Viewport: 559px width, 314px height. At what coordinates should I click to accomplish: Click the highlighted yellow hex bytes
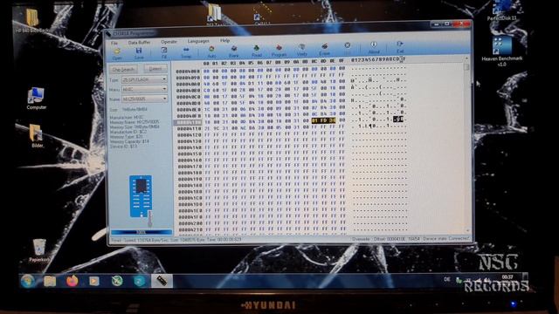323,120
